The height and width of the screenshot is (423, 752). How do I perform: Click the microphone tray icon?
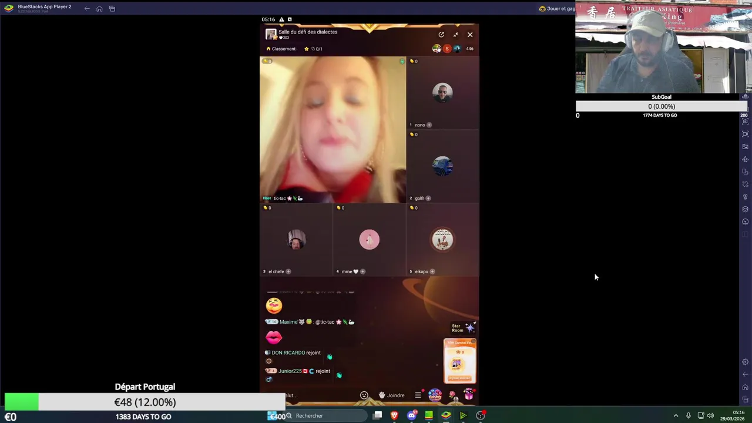(x=689, y=416)
